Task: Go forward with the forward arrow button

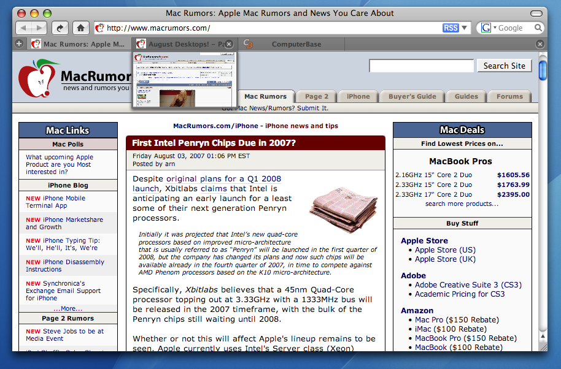Action: pos(40,28)
